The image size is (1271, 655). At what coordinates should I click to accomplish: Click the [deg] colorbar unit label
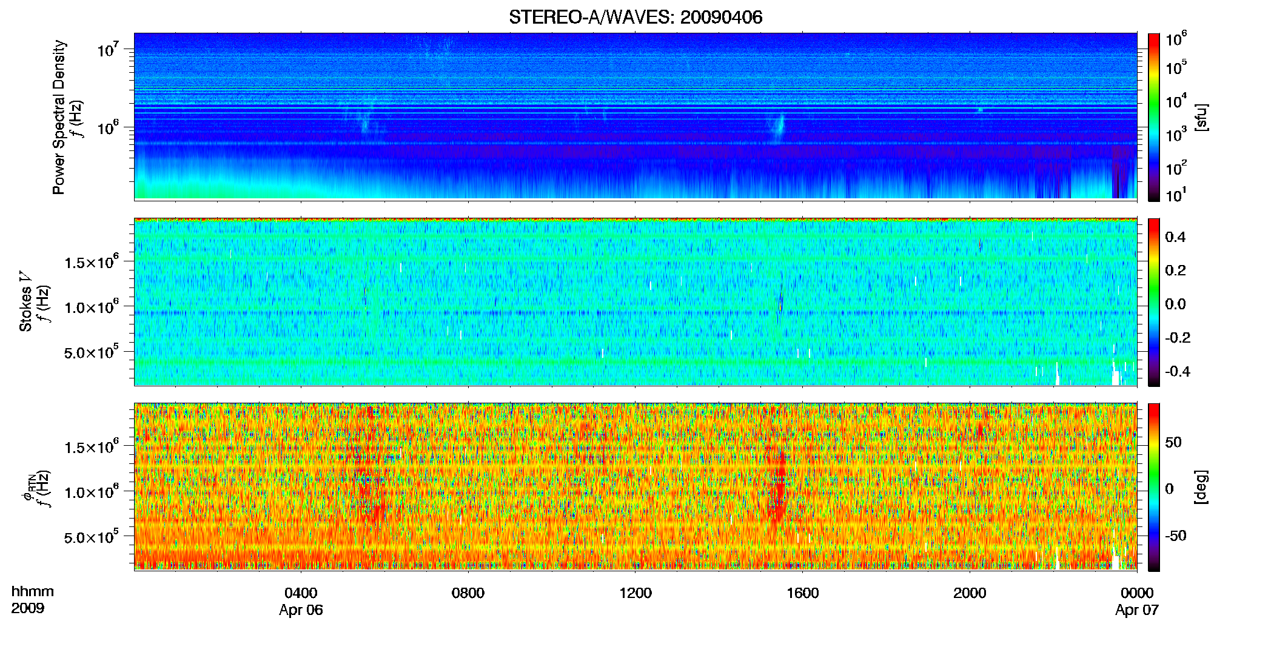1201,487
